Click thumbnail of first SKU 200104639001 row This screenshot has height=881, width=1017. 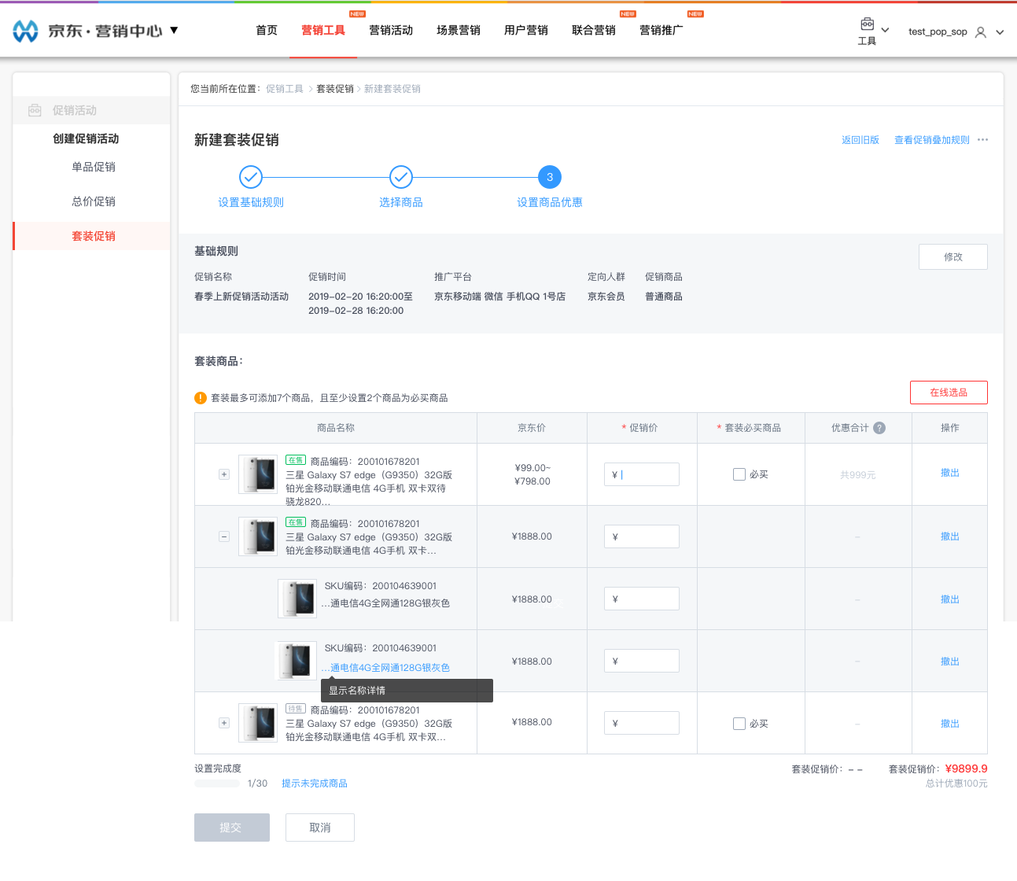point(297,599)
